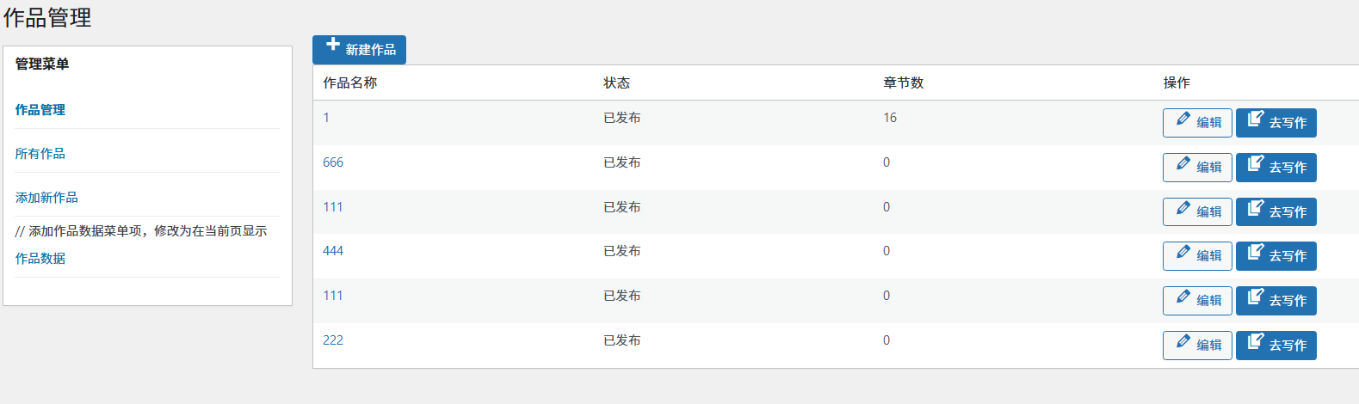The height and width of the screenshot is (404, 1359).
Task: Click the 去写作 icon for work 444
Action: (1256, 252)
